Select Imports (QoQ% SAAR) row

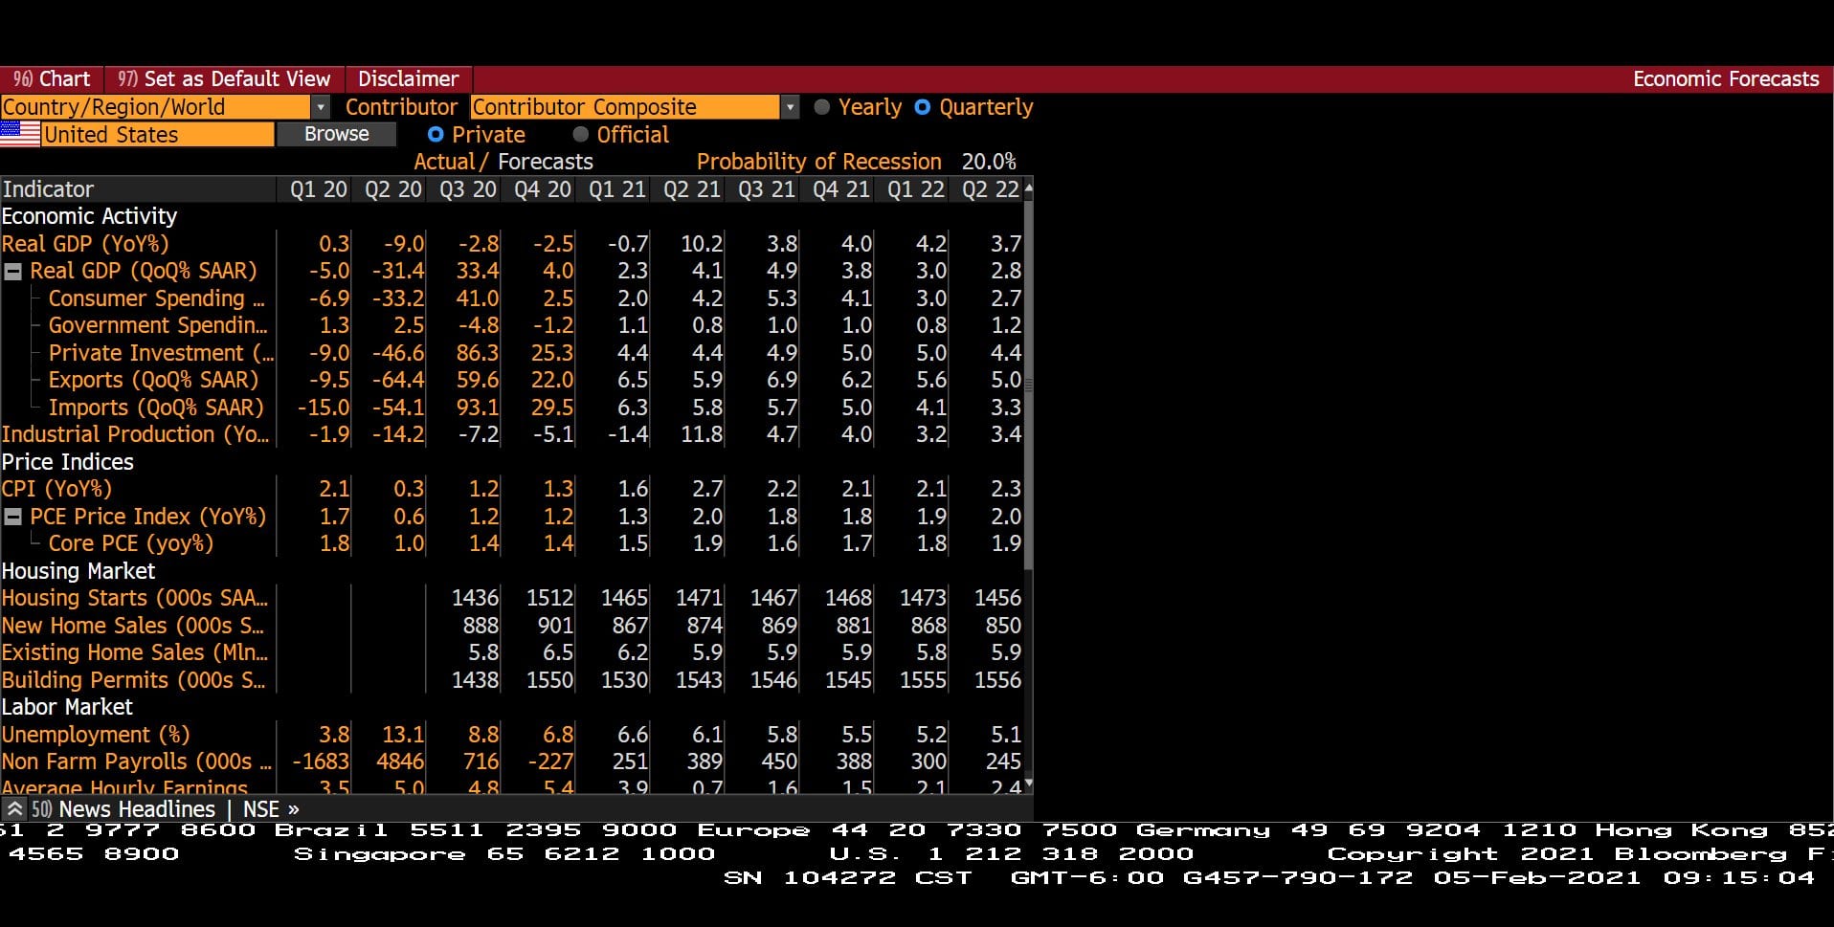[156, 408]
